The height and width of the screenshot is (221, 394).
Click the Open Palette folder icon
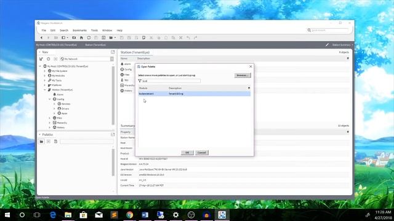coord(41,142)
